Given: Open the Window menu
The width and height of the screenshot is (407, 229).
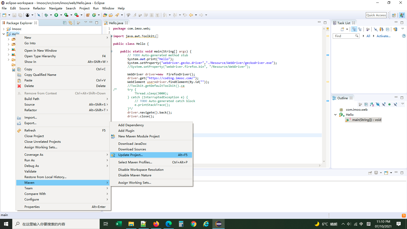Looking at the screenshot, I should tap(108, 8).
